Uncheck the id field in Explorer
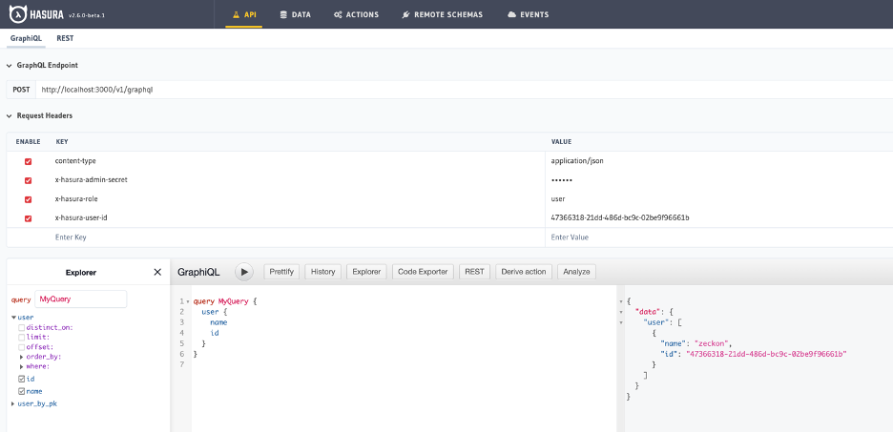 (x=22, y=379)
